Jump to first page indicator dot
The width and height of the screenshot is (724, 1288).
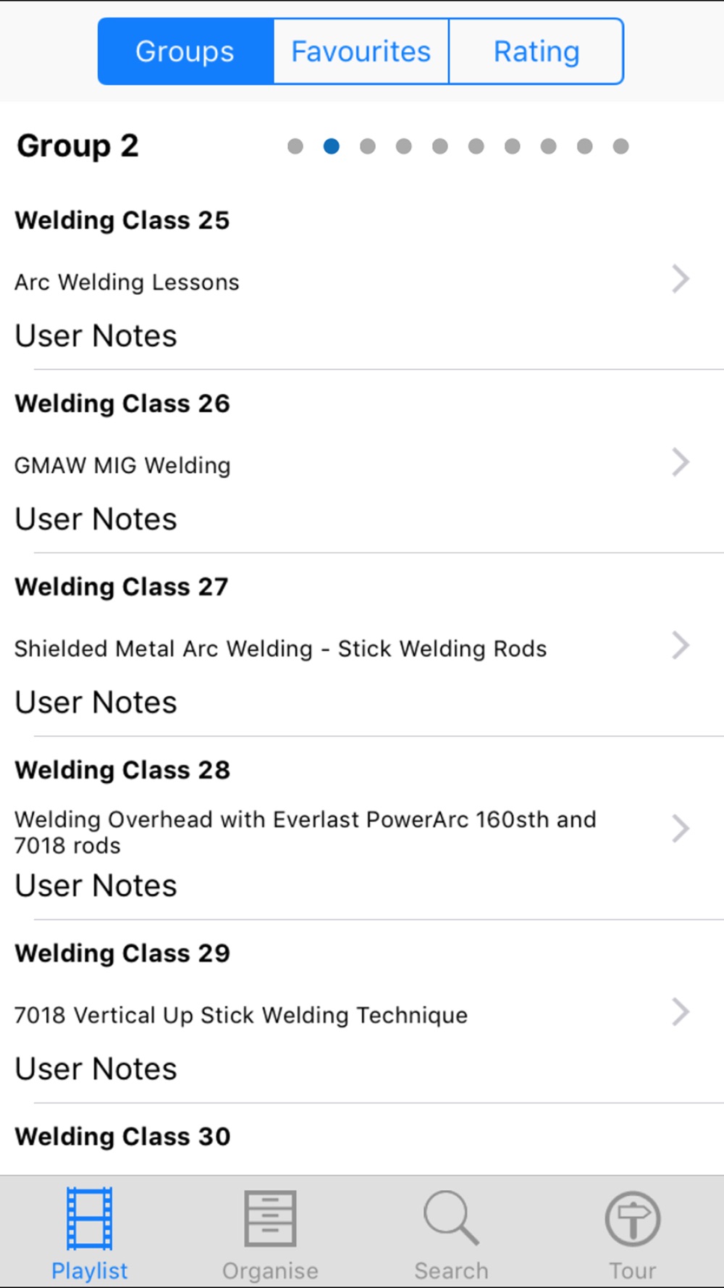point(295,146)
